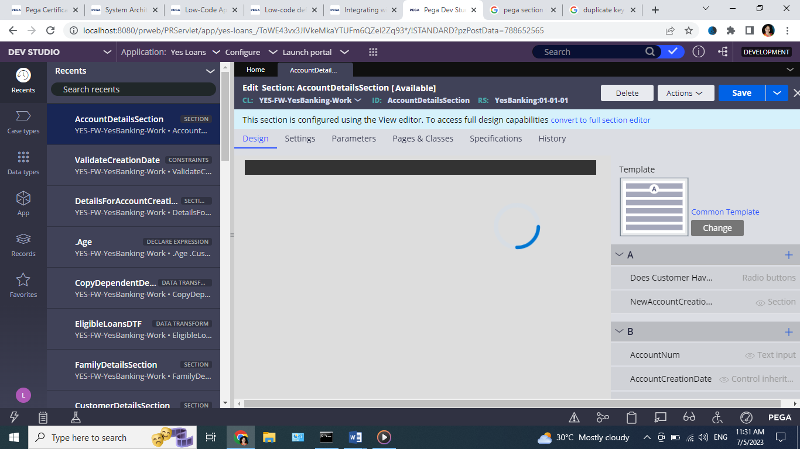Open Word from the Windows taskbar

pyautogui.click(x=355, y=437)
